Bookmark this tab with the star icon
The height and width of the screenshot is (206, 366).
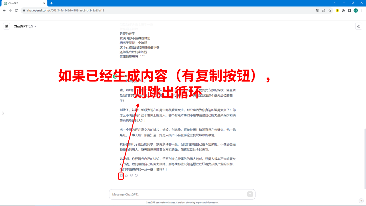coord(330,11)
